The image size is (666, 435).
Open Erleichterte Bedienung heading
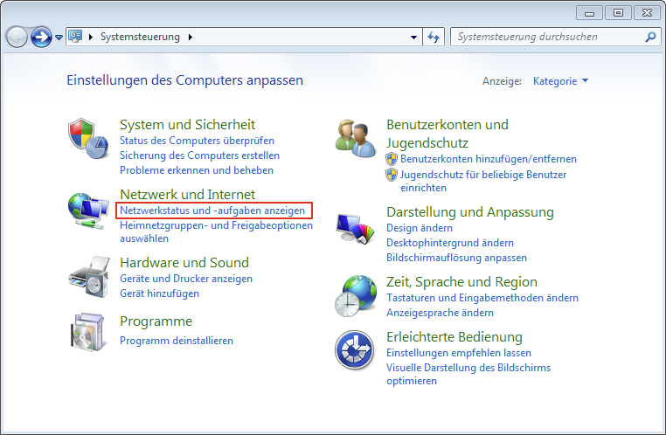pos(454,337)
